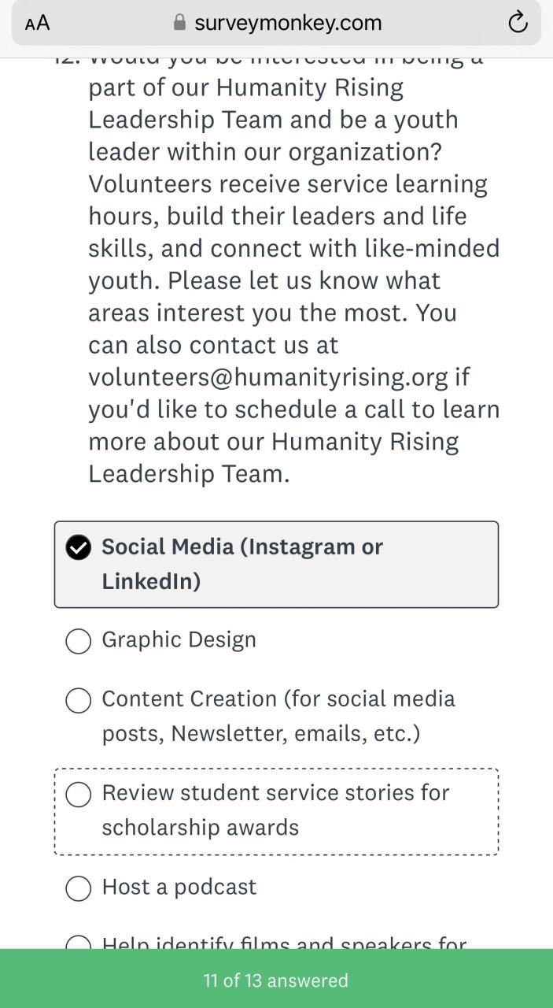This screenshot has height=1008, width=553.
Task: Choose the Host a podcast label
Action: [x=179, y=887]
